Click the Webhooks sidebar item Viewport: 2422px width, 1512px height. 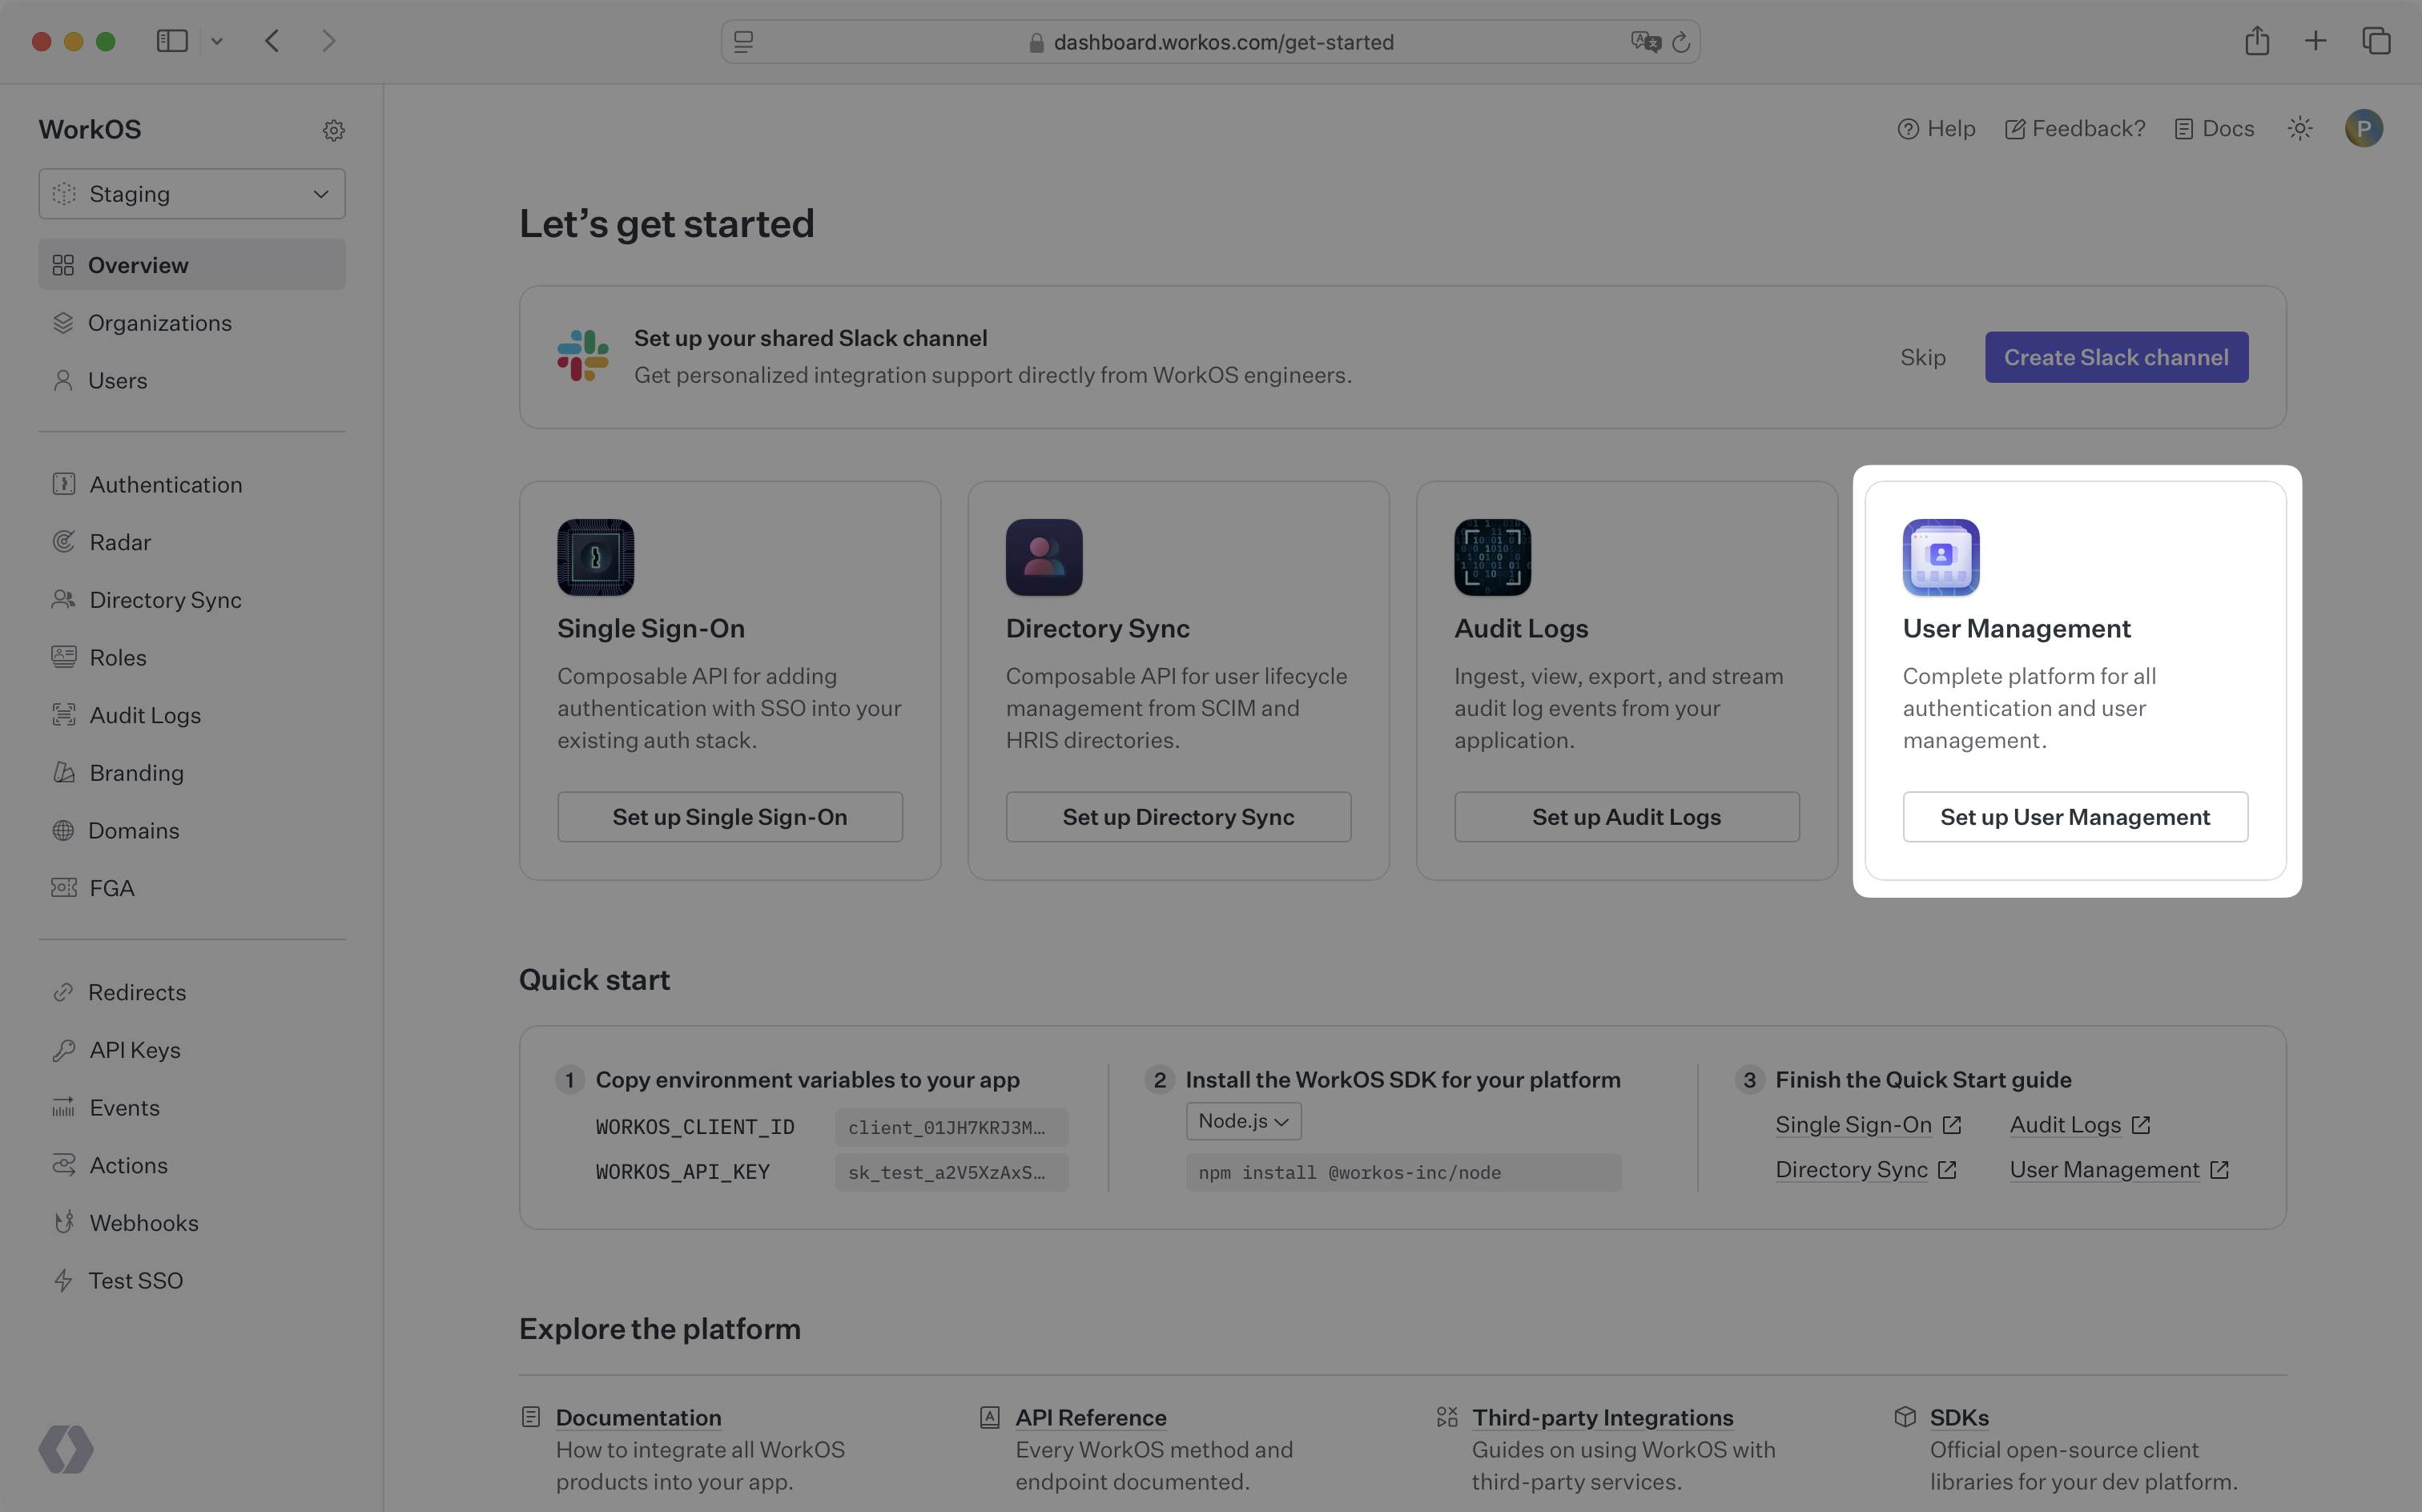[143, 1221]
